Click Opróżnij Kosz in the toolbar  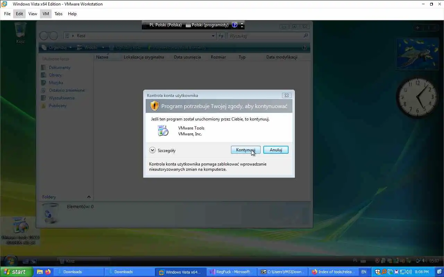pos(126,47)
